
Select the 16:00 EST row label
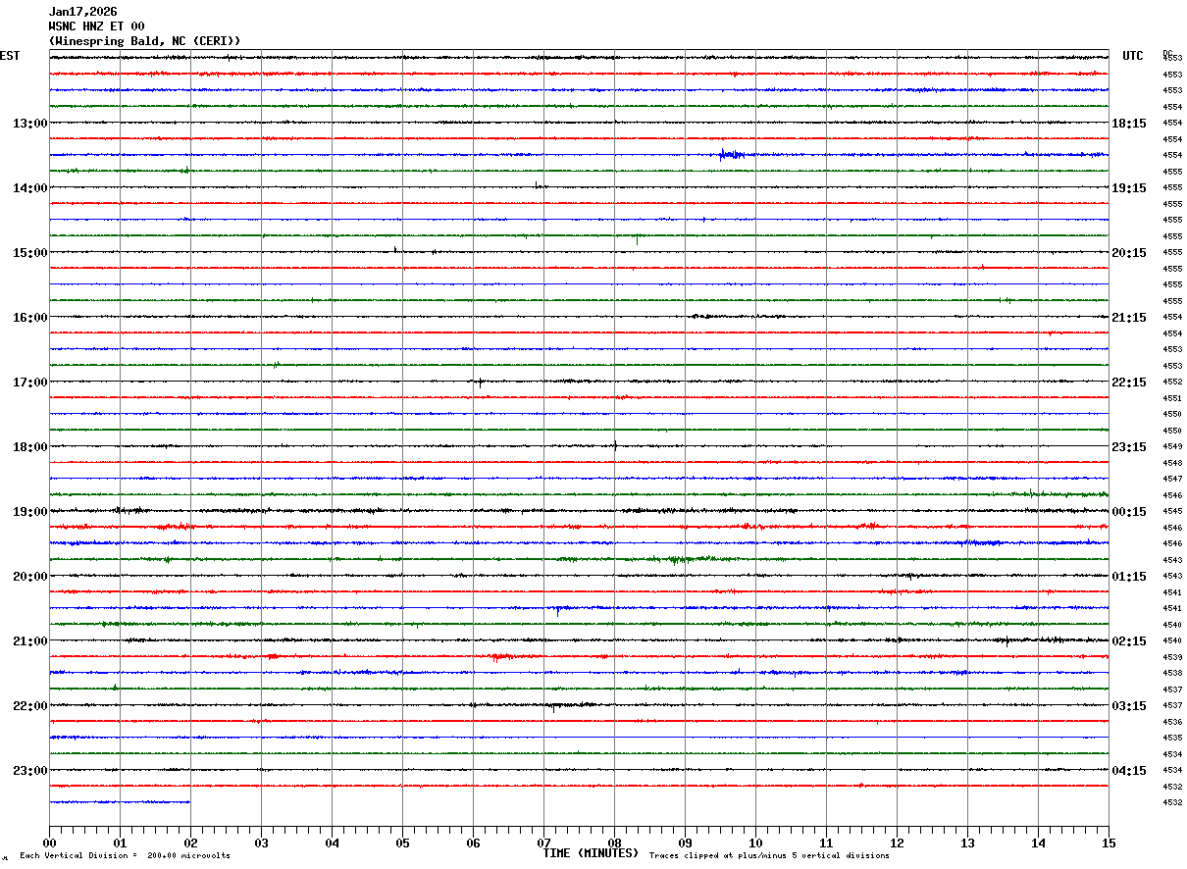(x=29, y=318)
